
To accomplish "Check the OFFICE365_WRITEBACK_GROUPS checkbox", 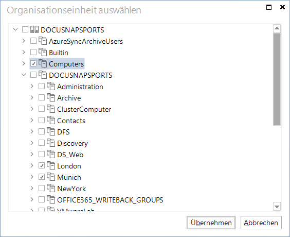I will (42, 199).
